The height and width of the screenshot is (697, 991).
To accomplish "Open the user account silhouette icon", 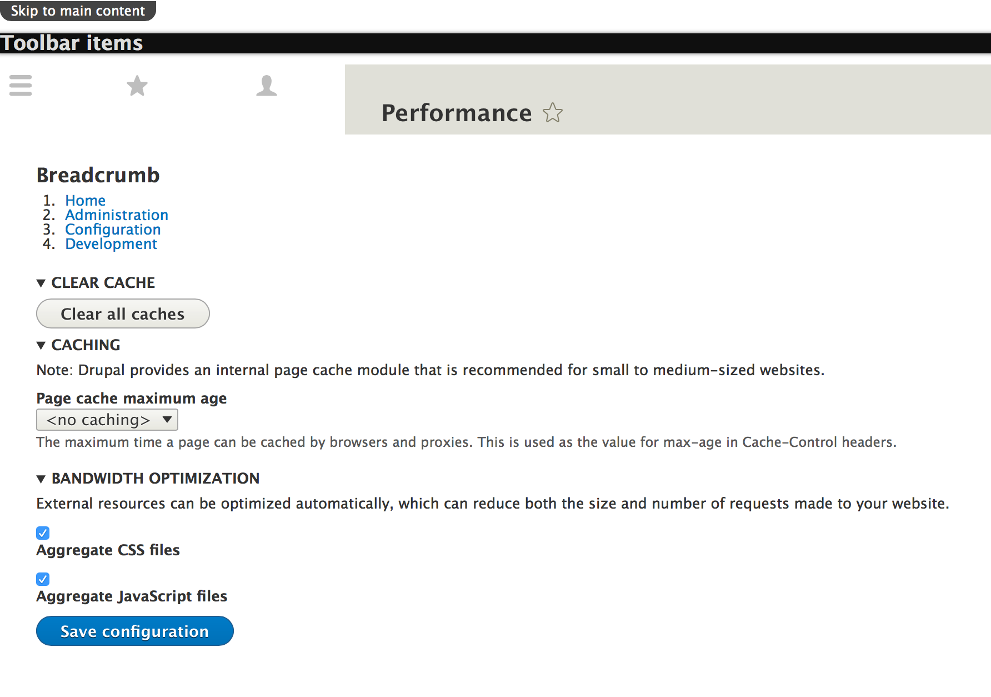I will (x=267, y=86).
